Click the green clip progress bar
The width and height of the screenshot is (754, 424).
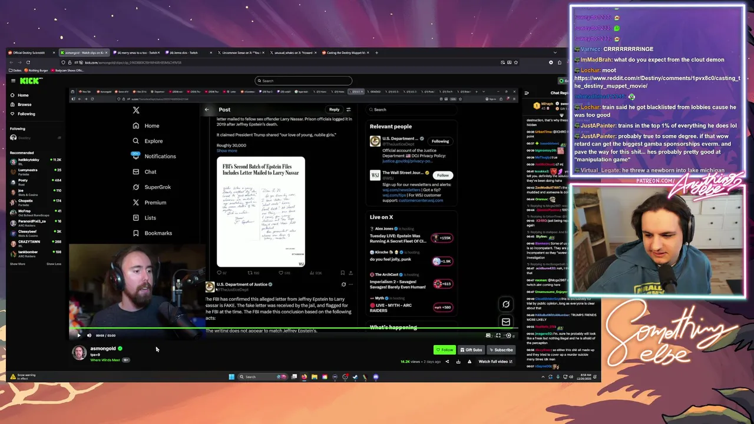coord(293,328)
